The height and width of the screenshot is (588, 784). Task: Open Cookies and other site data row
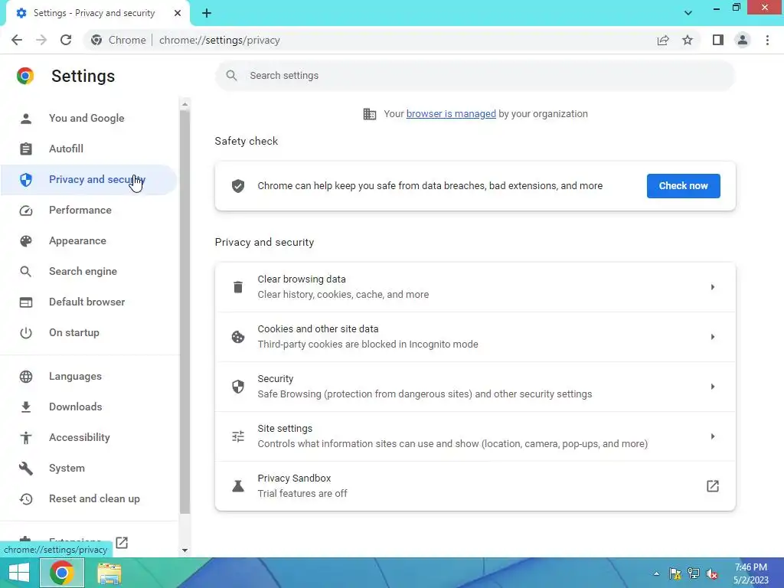pyautogui.click(x=475, y=337)
